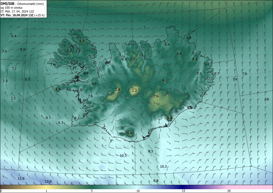The image size is (273, 193).
Task: Click the 4.4 map value
Action: (179, 54)
